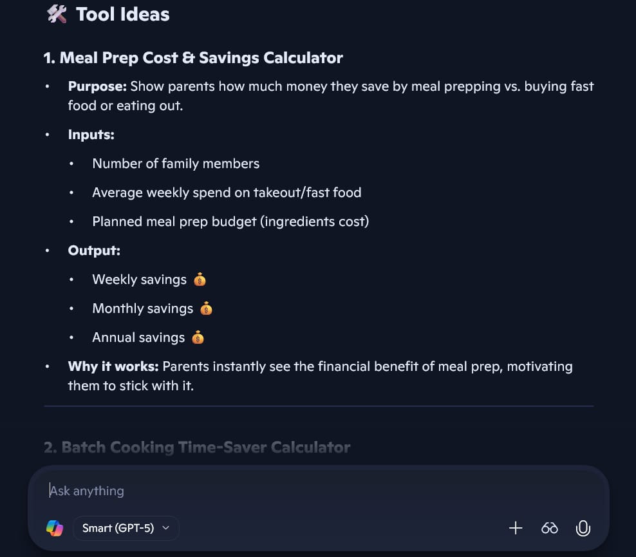Click the Meal Prep Cost & Savings Calculator heading
This screenshot has height=557, width=636.
[x=192, y=57]
